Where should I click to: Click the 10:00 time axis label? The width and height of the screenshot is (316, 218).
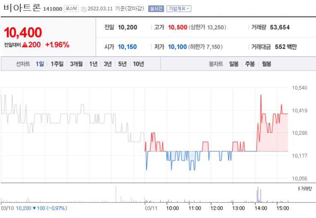tap(172, 208)
